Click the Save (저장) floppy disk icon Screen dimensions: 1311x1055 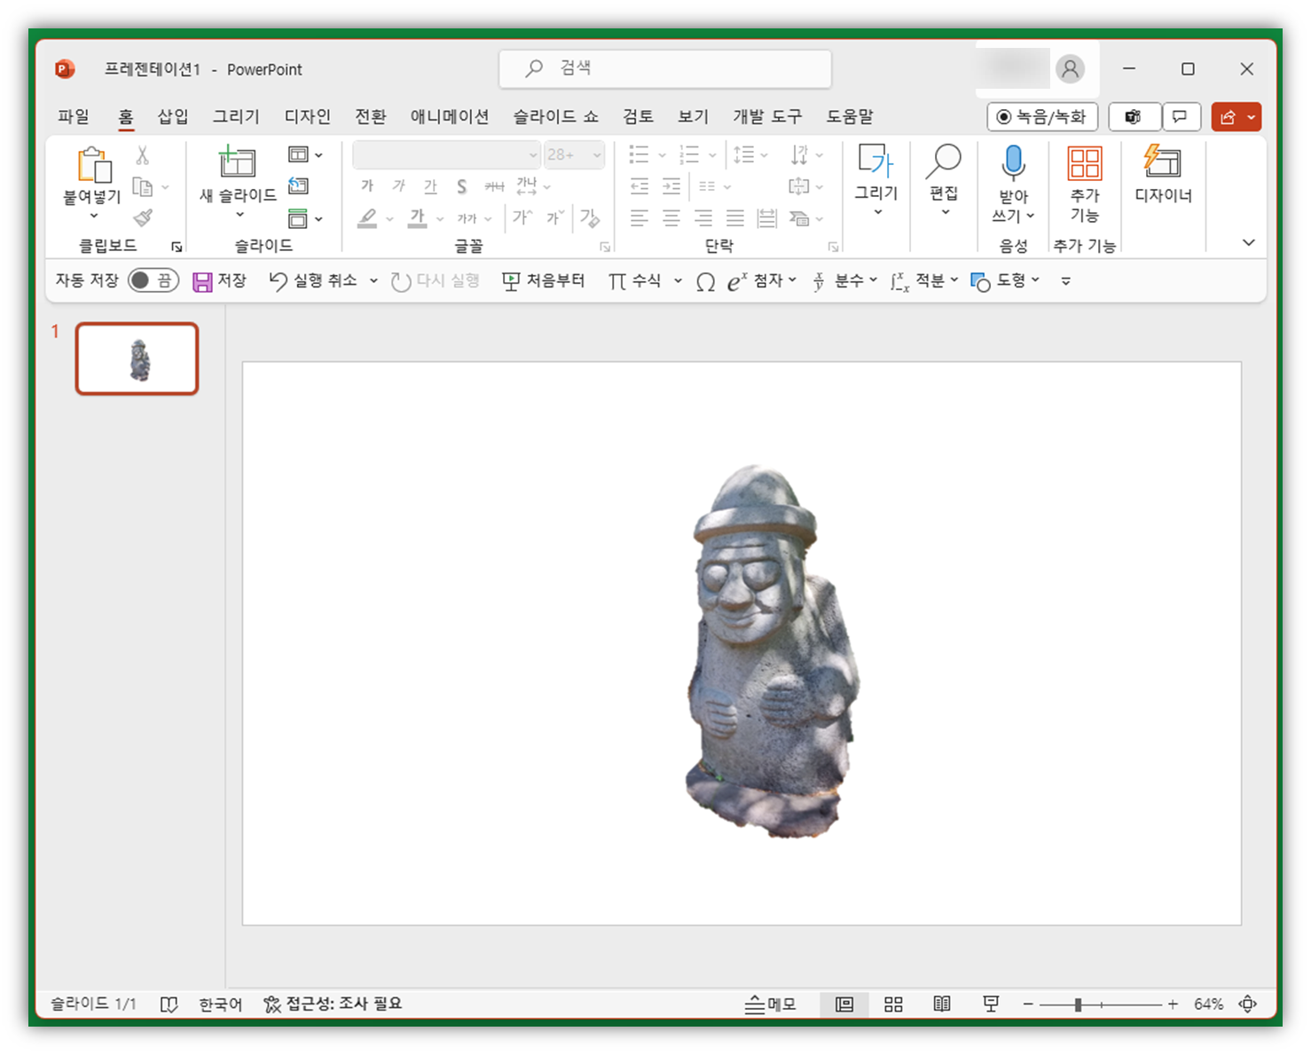point(203,281)
